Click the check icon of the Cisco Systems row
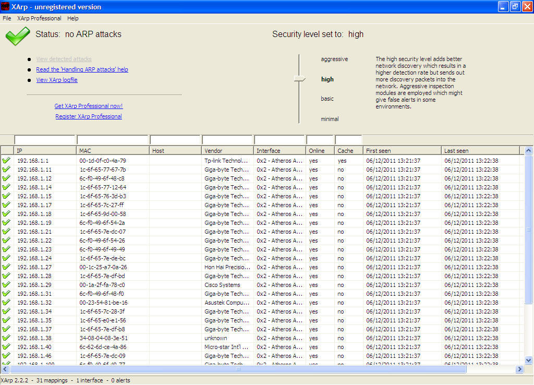Image resolution: width=534 pixels, height=385 pixels. click(6, 284)
